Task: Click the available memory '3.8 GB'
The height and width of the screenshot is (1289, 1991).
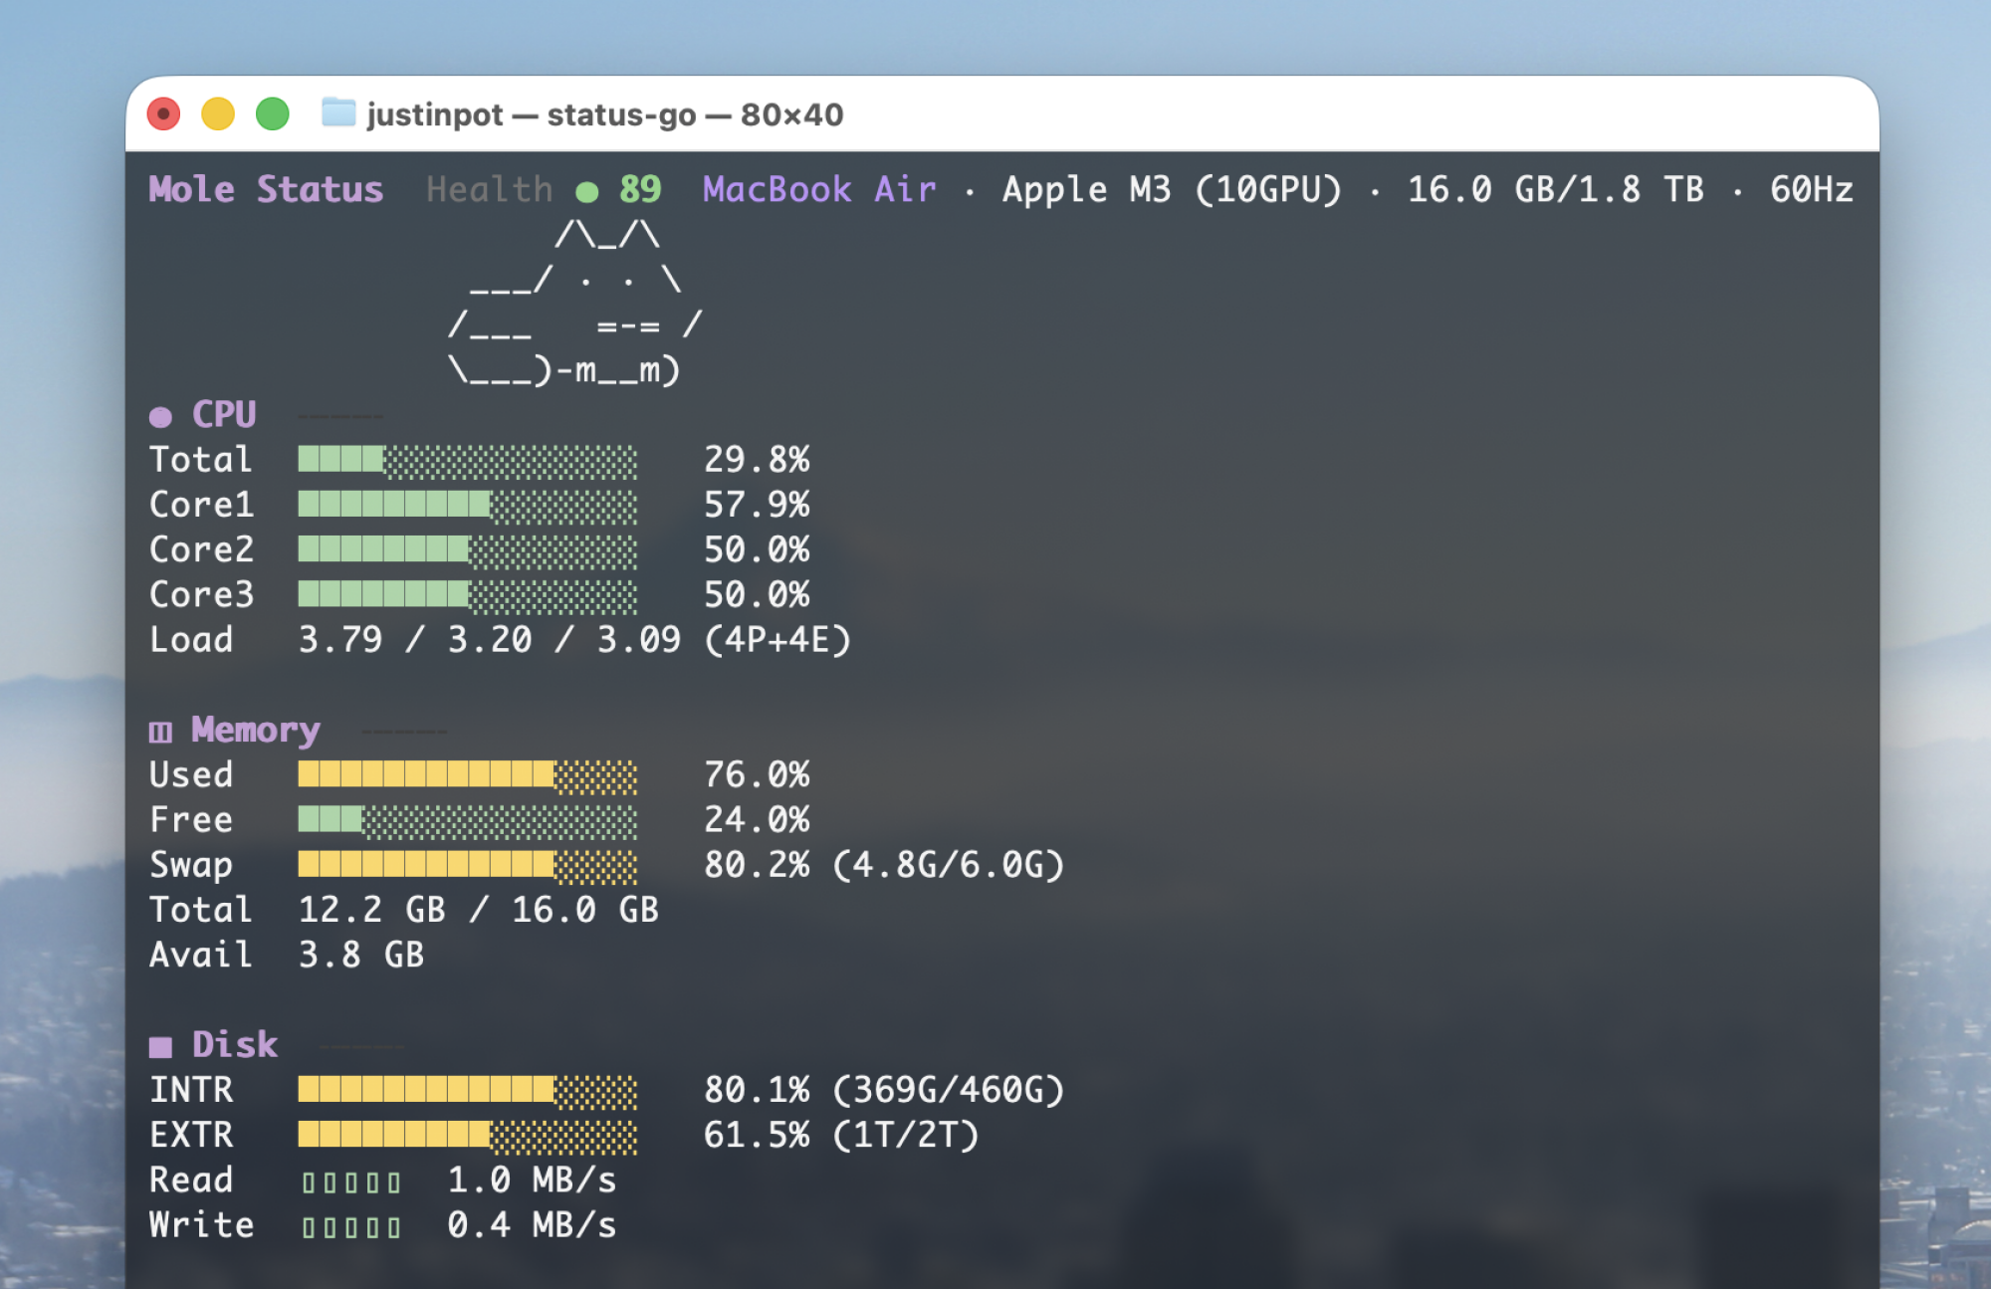Action: [361, 956]
